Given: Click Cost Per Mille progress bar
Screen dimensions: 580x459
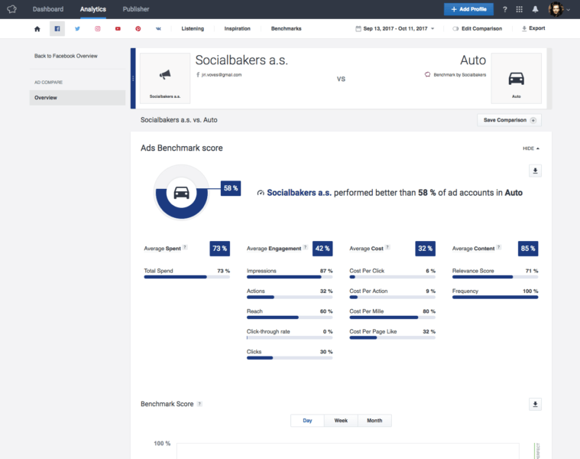Looking at the screenshot, I should [x=393, y=317].
